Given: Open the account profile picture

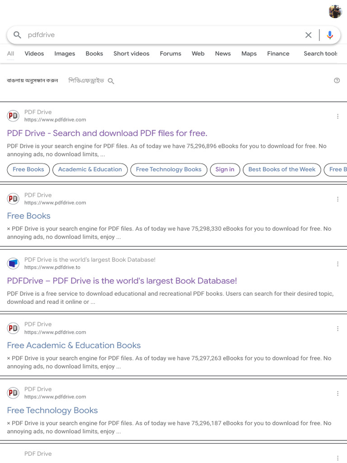Looking at the screenshot, I should click(335, 12).
